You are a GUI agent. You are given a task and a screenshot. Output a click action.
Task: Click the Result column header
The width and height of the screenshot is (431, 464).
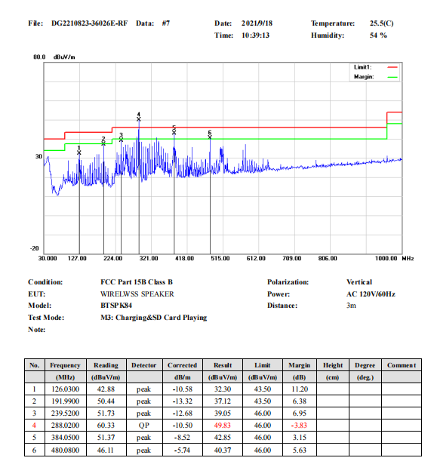click(223, 365)
